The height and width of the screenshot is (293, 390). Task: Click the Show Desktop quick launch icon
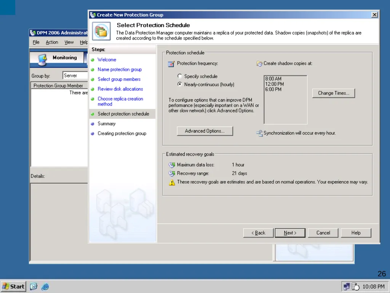click(x=34, y=287)
